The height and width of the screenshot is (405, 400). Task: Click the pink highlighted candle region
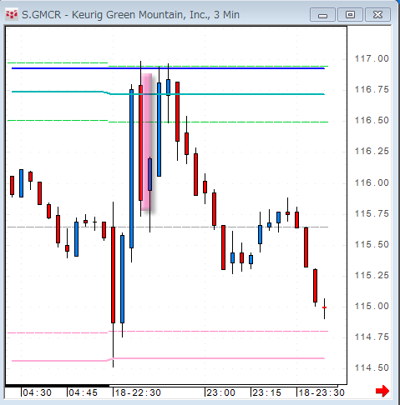point(147,142)
